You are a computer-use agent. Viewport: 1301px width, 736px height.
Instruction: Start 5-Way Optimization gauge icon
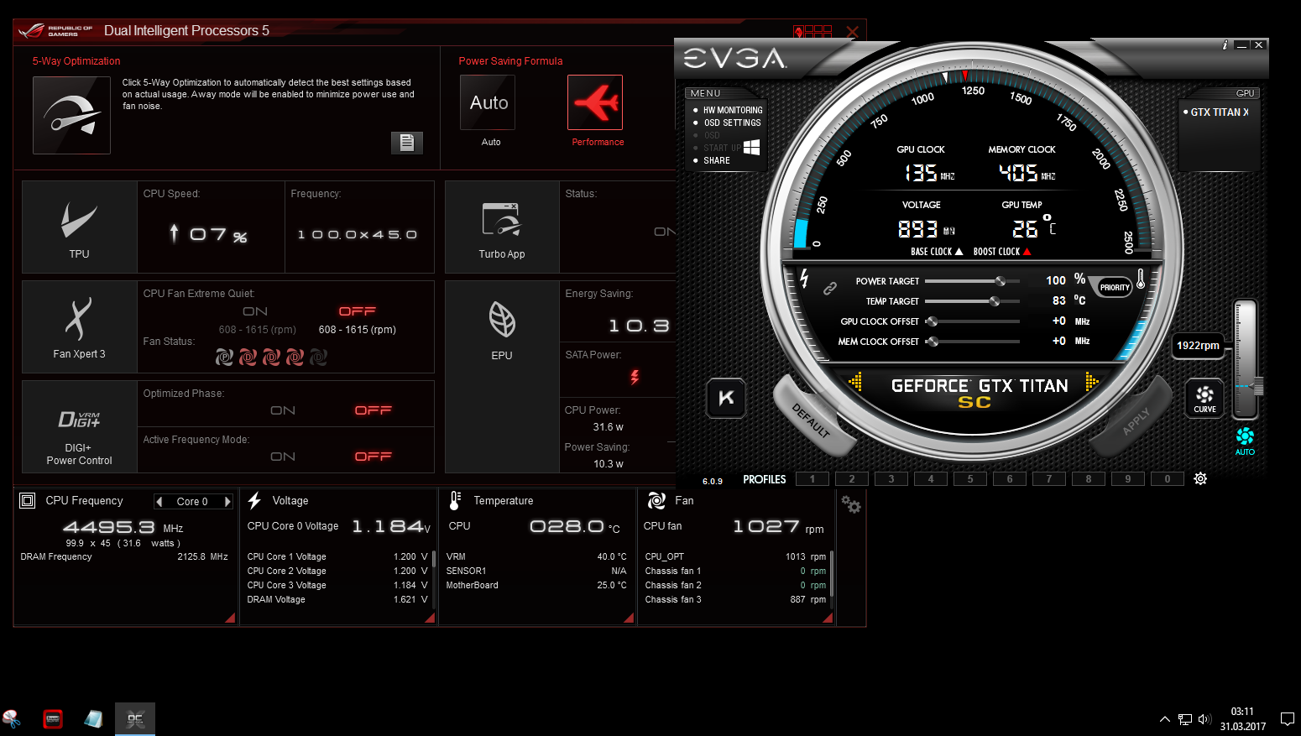71,115
